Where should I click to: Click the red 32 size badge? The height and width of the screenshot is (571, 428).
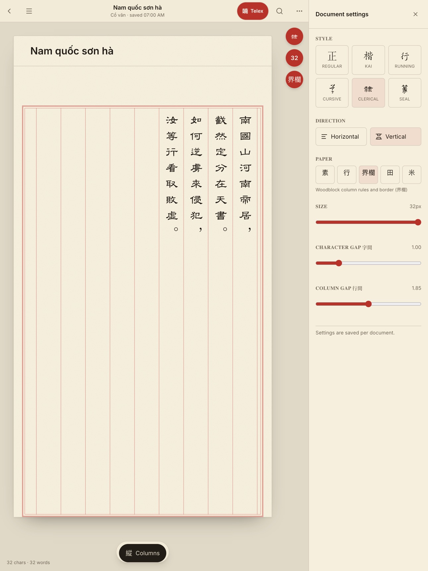pyautogui.click(x=294, y=58)
